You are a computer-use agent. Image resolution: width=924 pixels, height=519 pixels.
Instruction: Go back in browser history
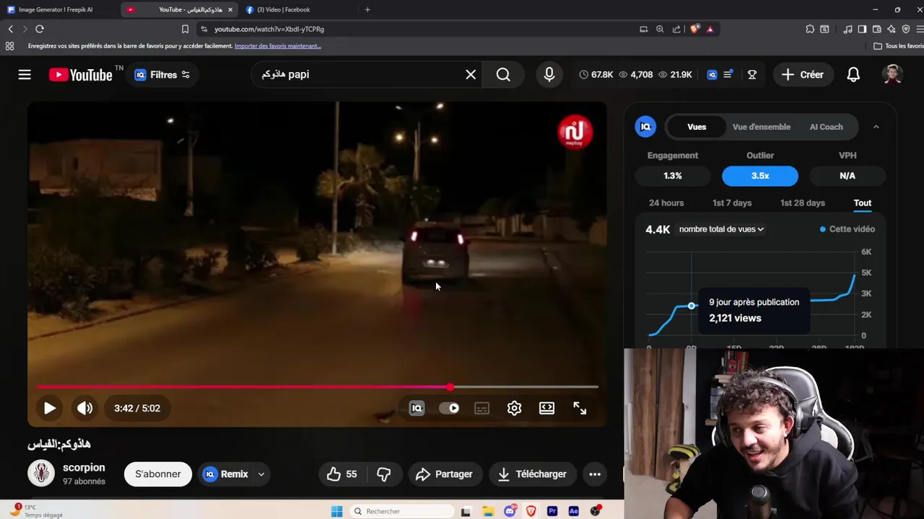10,29
